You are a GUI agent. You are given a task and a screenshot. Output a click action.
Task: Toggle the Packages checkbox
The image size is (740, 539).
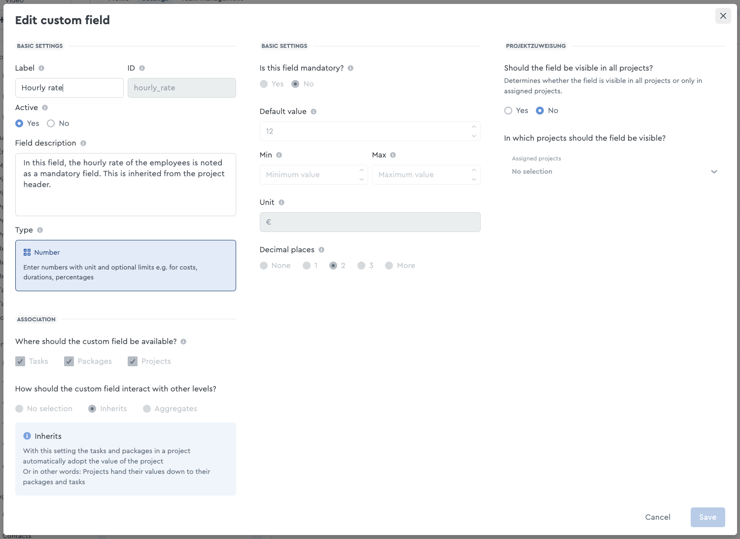(69, 361)
